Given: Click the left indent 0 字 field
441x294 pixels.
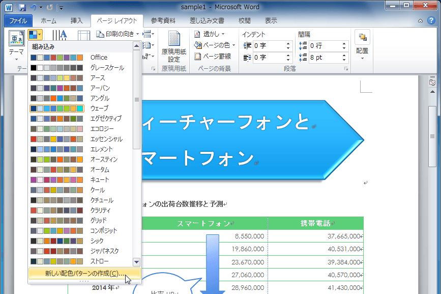Looking at the screenshot, I should 269,46.
